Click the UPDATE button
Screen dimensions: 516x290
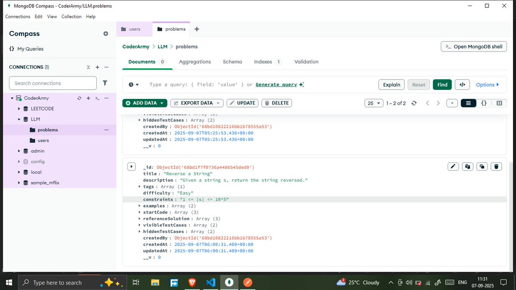click(243, 103)
